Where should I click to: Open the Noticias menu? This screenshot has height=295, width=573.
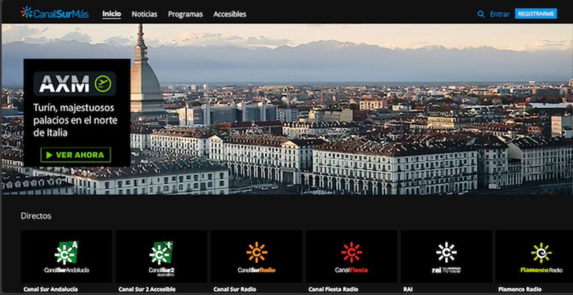tap(144, 14)
